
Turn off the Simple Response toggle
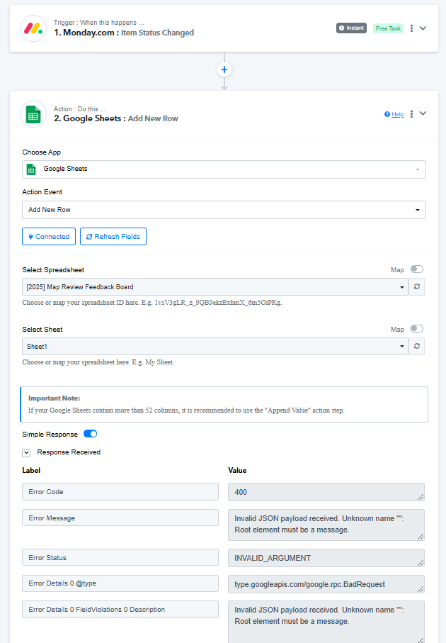click(x=90, y=434)
